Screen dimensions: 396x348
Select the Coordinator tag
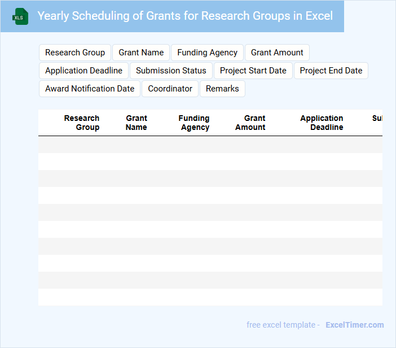point(170,89)
